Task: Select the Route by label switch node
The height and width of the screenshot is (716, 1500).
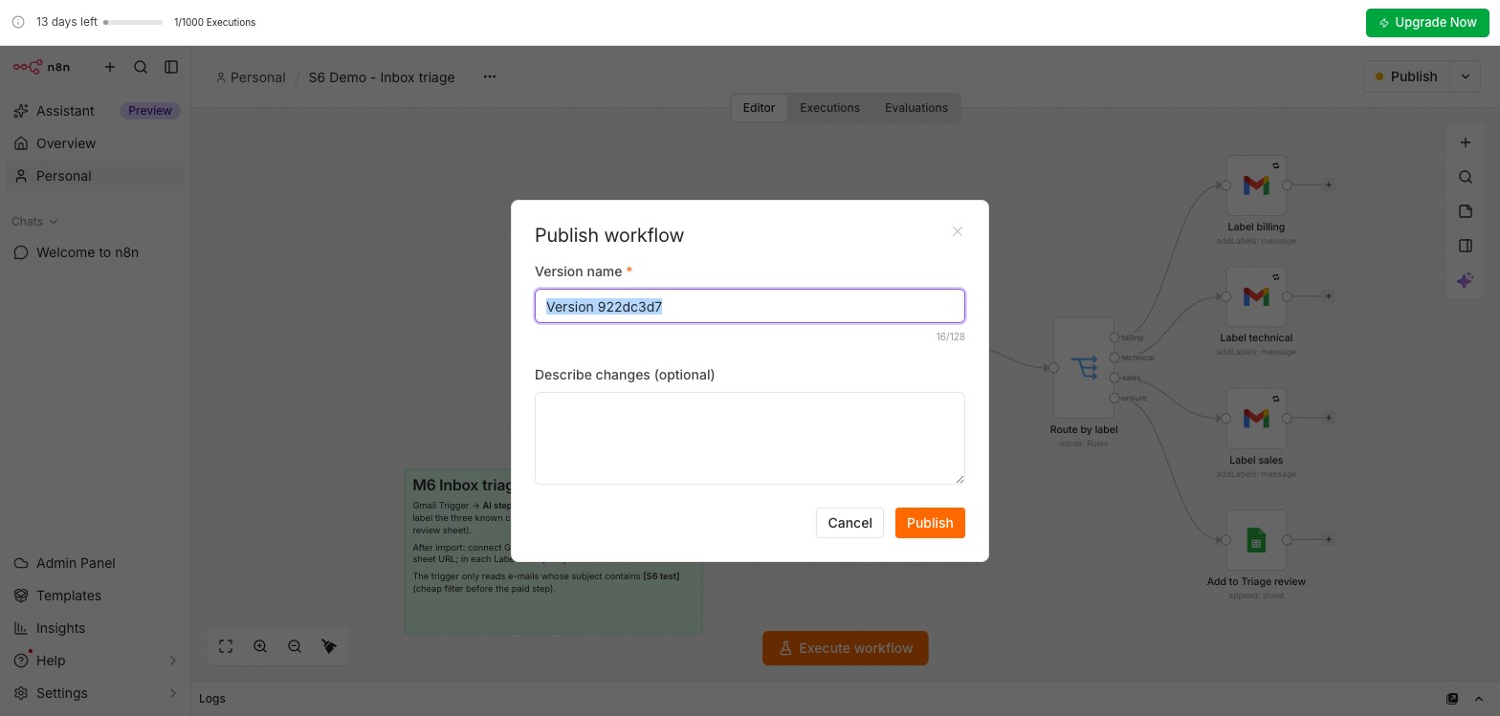Action: coord(1084,368)
